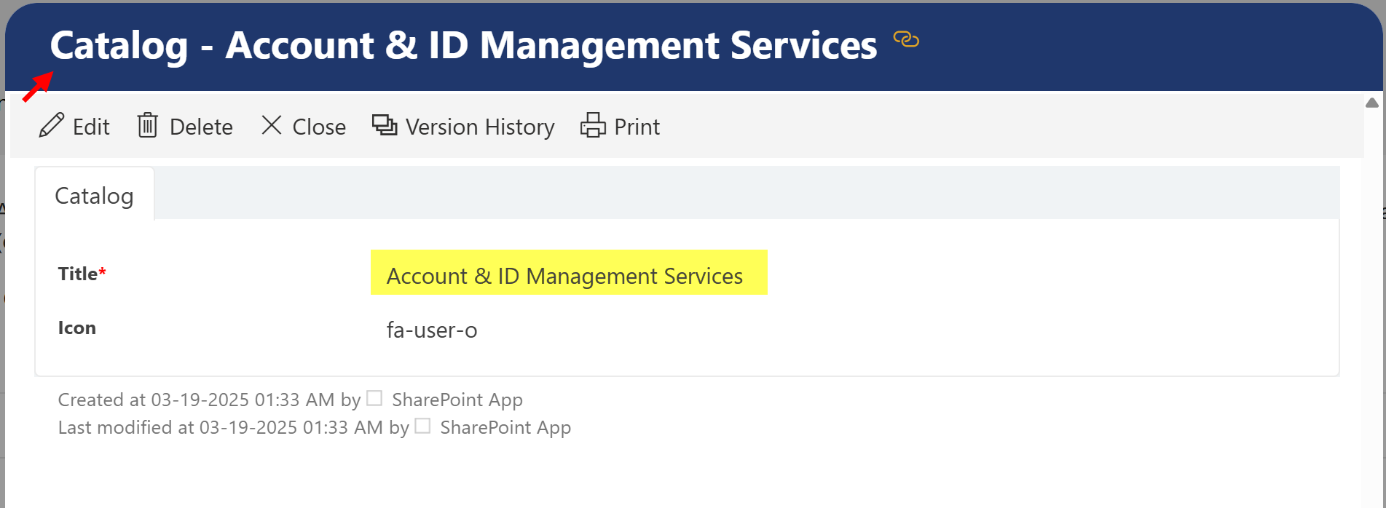Click the presence box on the Created line
1386x508 pixels.
point(374,398)
